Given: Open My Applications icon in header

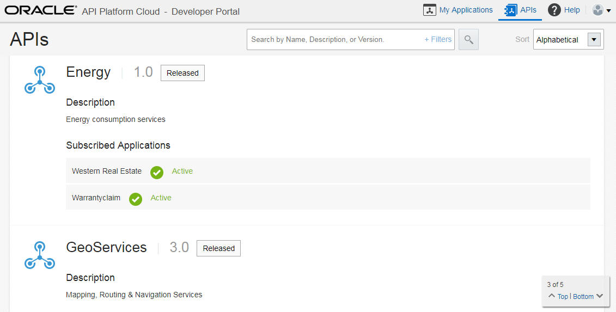Looking at the screenshot, I should pyautogui.click(x=429, y=10).
